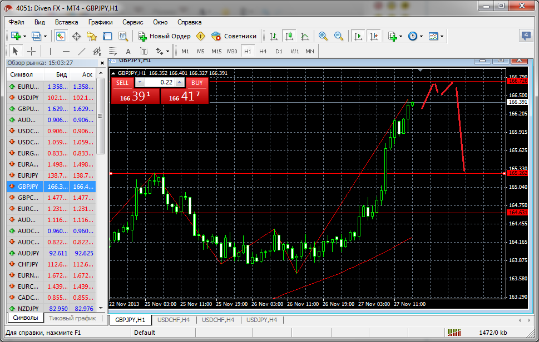Click the scroll-down arrow in Market Watch
Image resolution: width=539 pixels, height=342 pixels.
100,308
